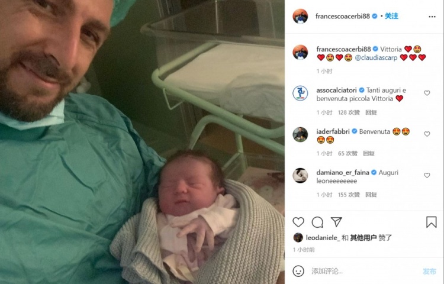
Task: Open the assocalciatori profile avatar
Action: tap(300, 93)
